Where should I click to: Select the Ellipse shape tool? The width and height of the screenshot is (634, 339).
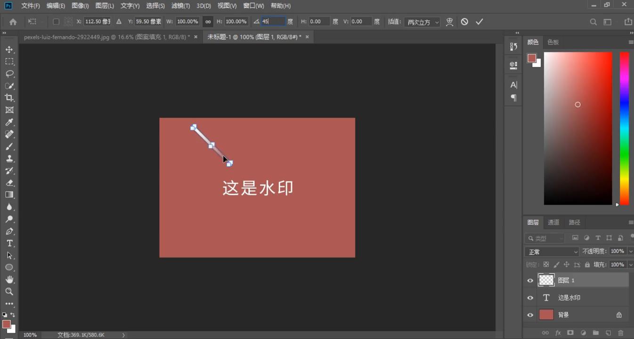pos(9,267)
